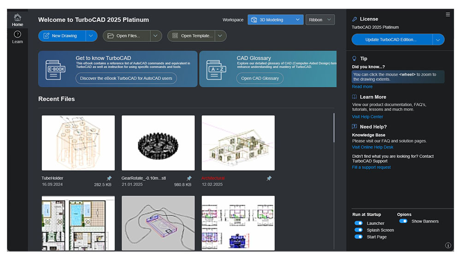
Task: Expand the Open Files dropdown arrow
Action: tap(156, 36)
